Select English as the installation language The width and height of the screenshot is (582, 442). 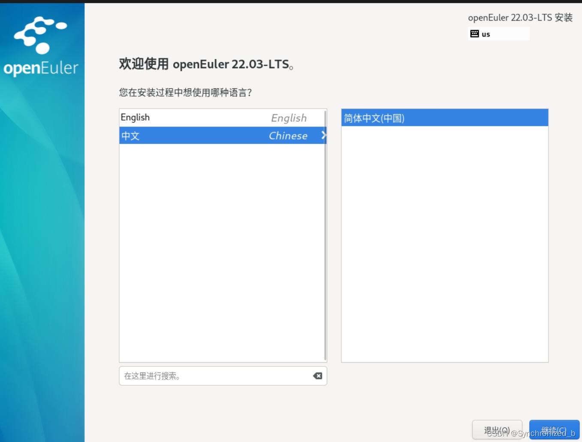coord(193,118)
